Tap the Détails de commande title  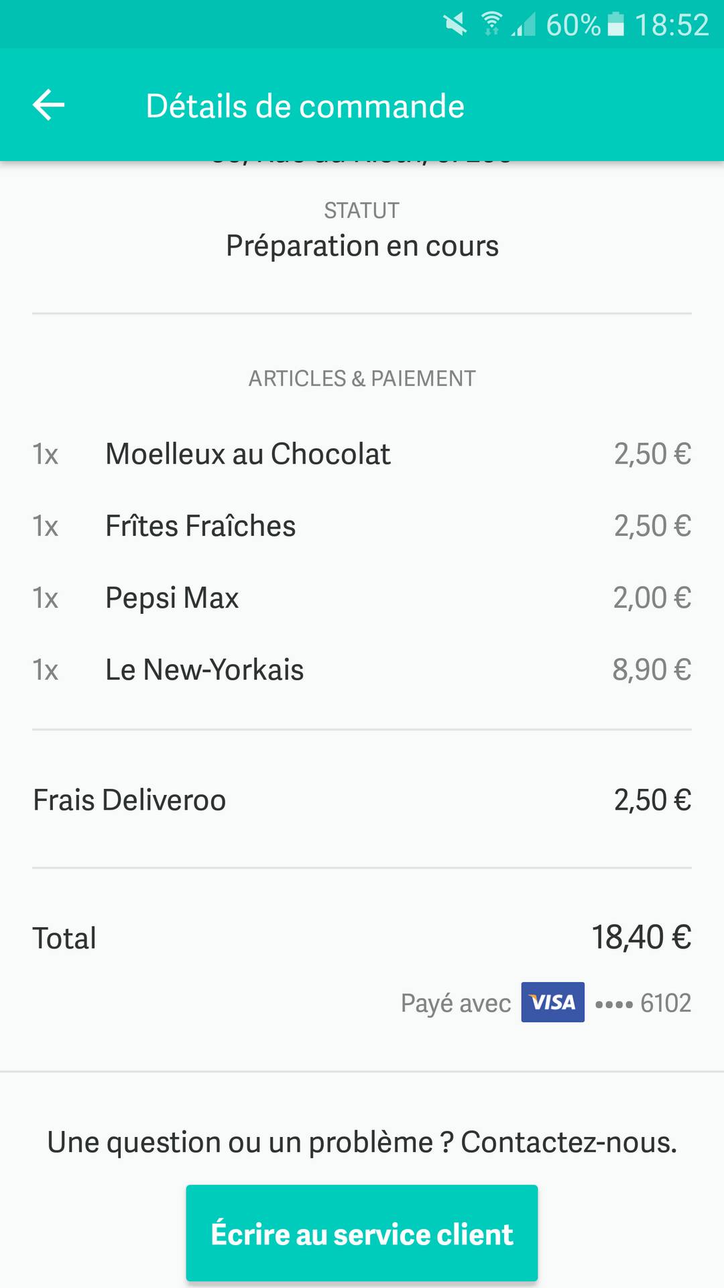coord(305,106)
